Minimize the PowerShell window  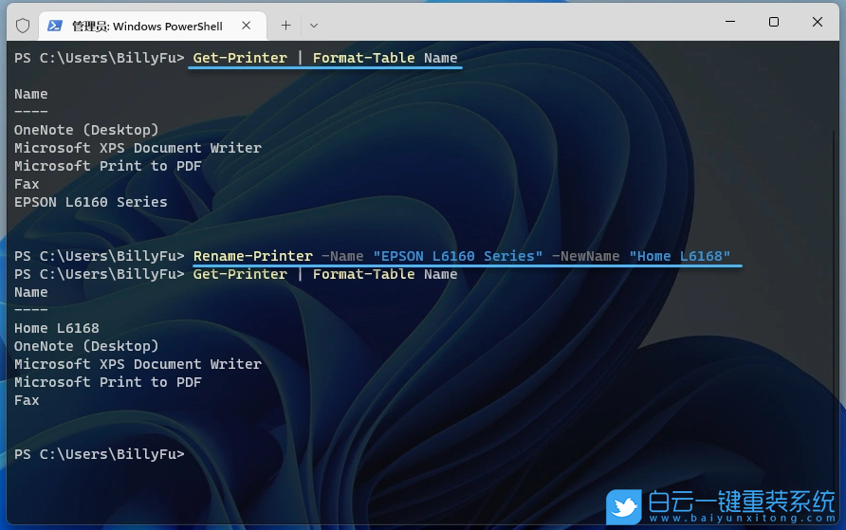[730, 21]
